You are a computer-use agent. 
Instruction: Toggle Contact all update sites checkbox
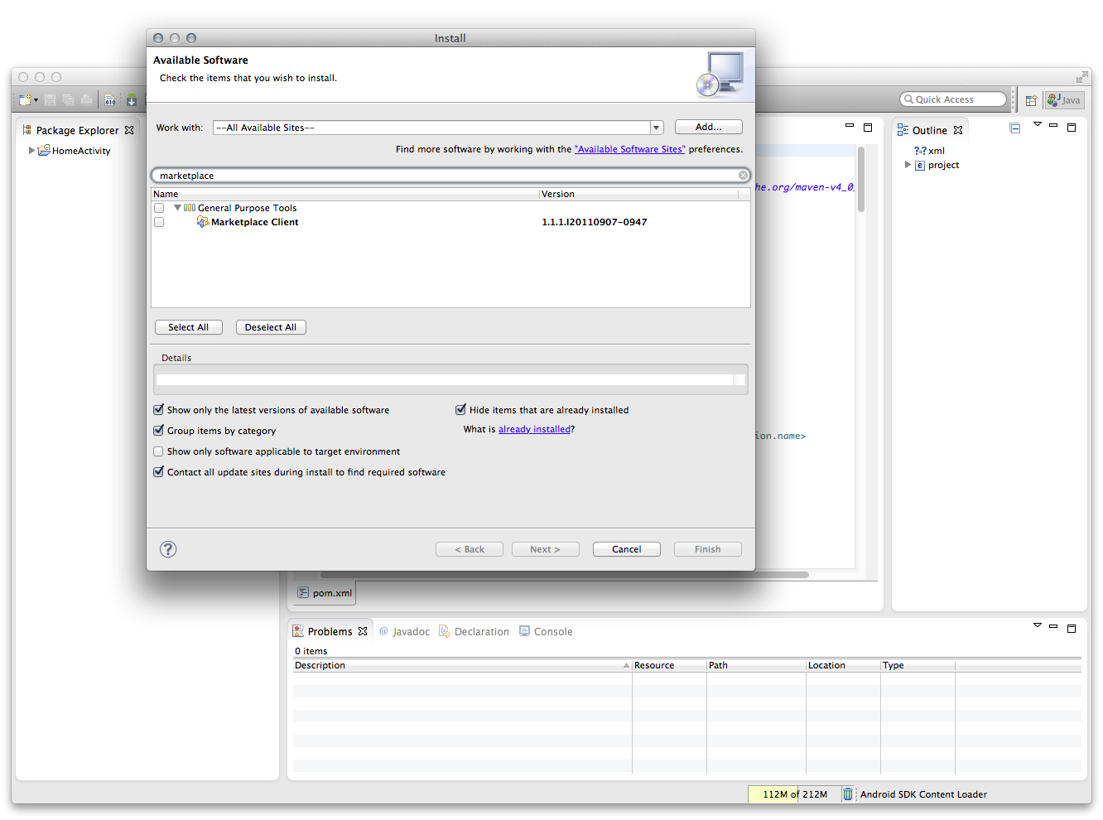(158, 471)
